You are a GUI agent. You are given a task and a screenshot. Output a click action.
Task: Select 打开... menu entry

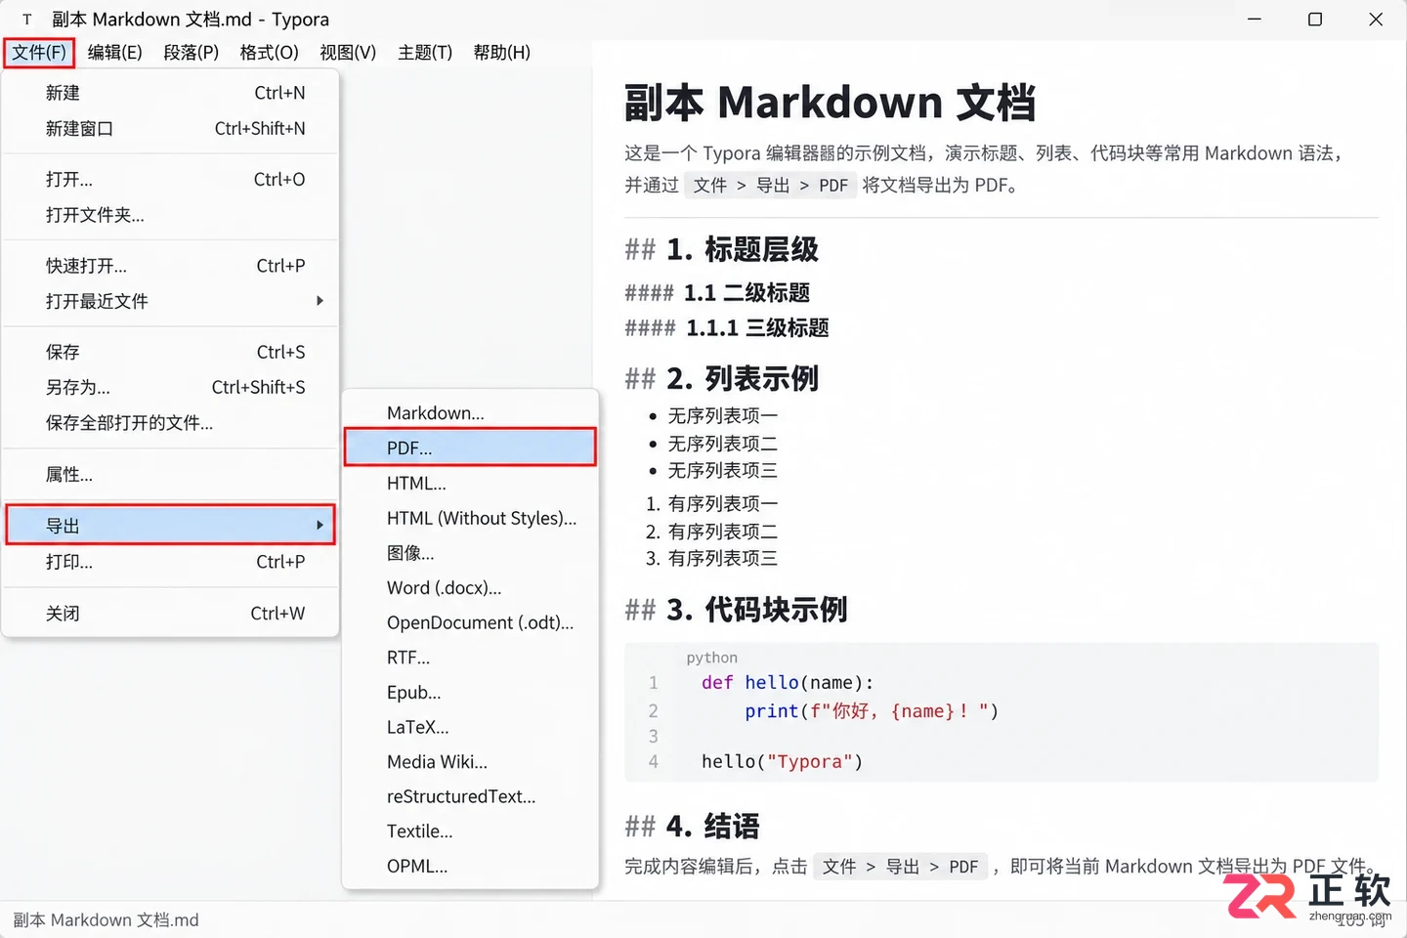click(x=171, y=180)
